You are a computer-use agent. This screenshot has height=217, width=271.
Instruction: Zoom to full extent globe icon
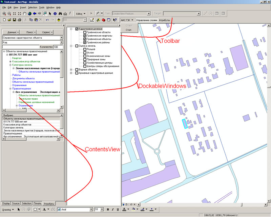point(29,14)
